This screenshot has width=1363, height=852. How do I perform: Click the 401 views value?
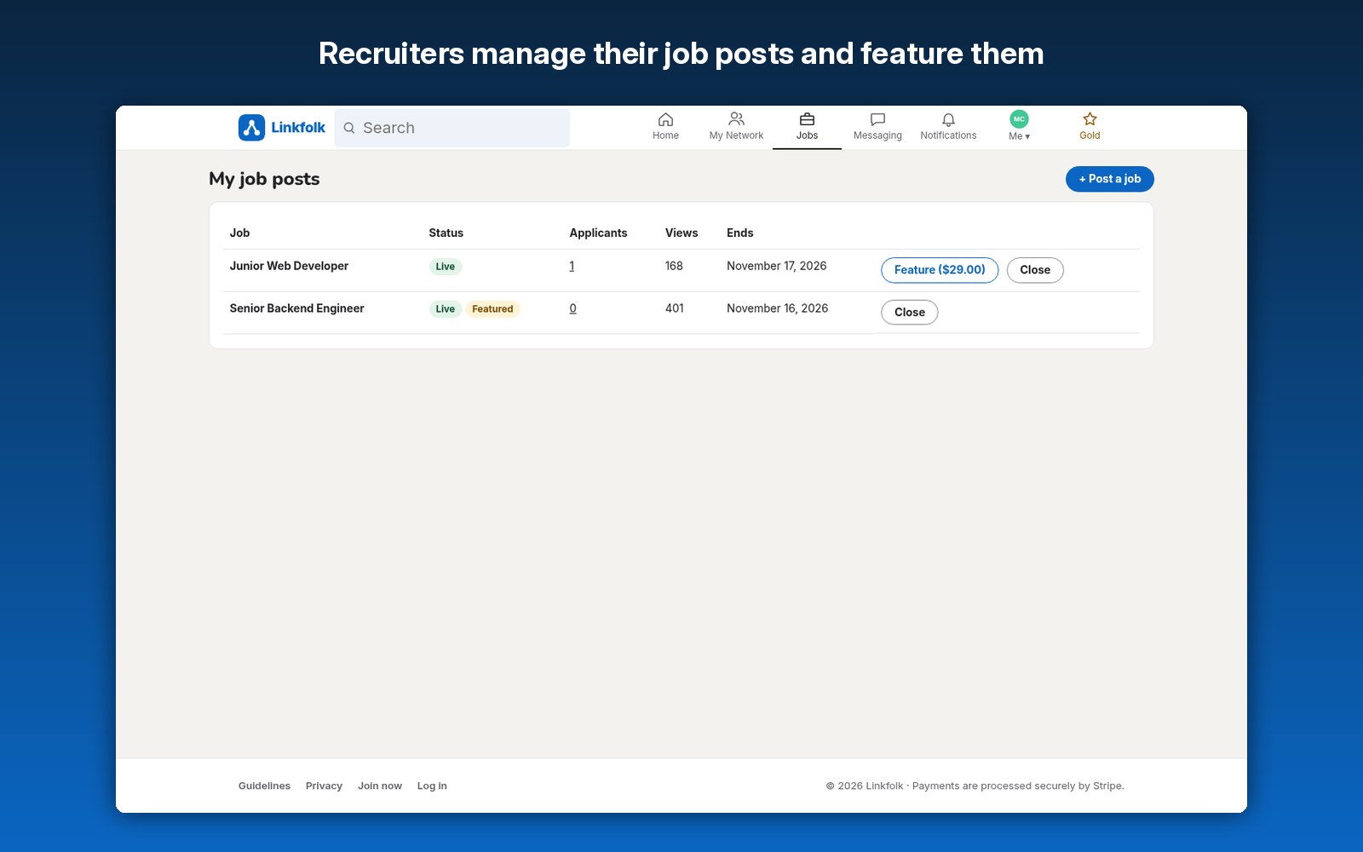click(x=675, y=308)
